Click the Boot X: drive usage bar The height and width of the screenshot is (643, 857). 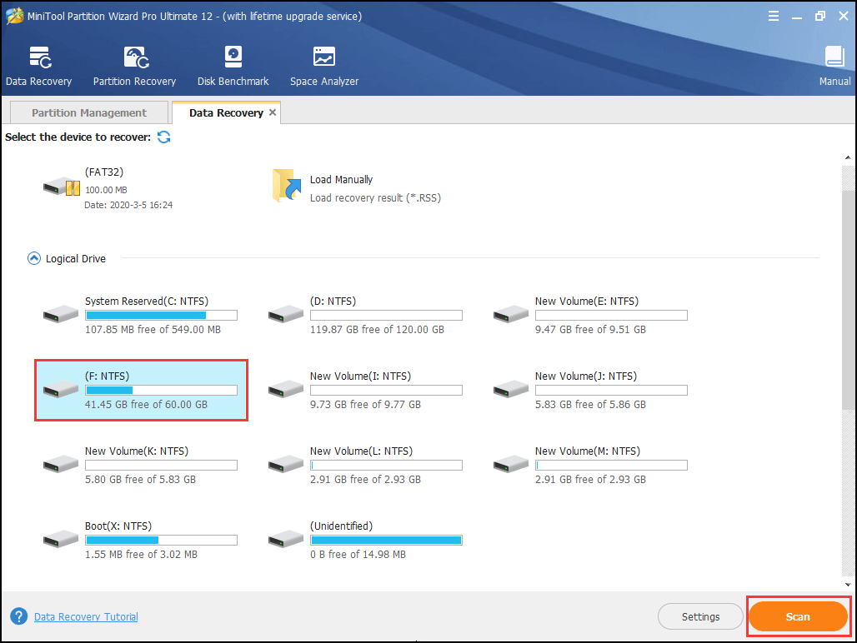[x=161, y=540]
